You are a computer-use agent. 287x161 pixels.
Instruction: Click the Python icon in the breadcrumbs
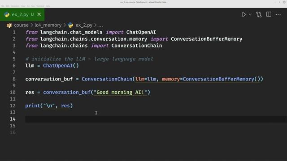click(x=70, y=25)
